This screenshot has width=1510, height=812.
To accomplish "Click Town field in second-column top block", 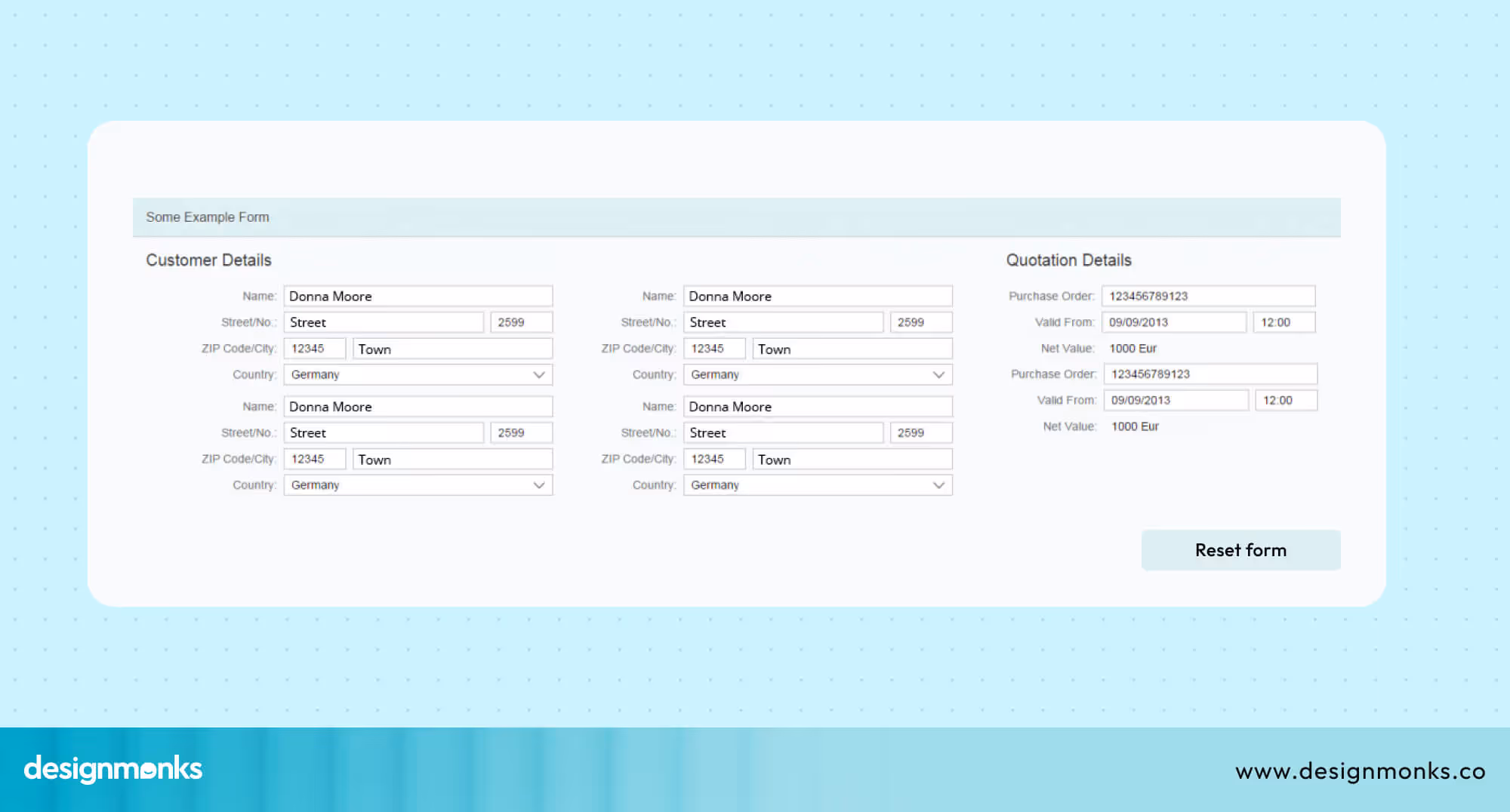I will tap(852, 349).
